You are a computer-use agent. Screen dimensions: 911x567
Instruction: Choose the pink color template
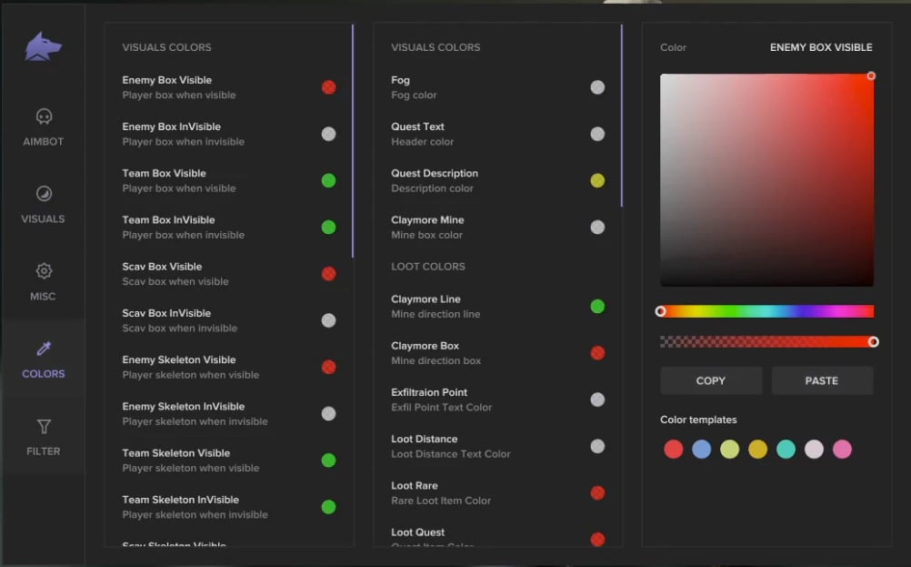tap(842, 449)
